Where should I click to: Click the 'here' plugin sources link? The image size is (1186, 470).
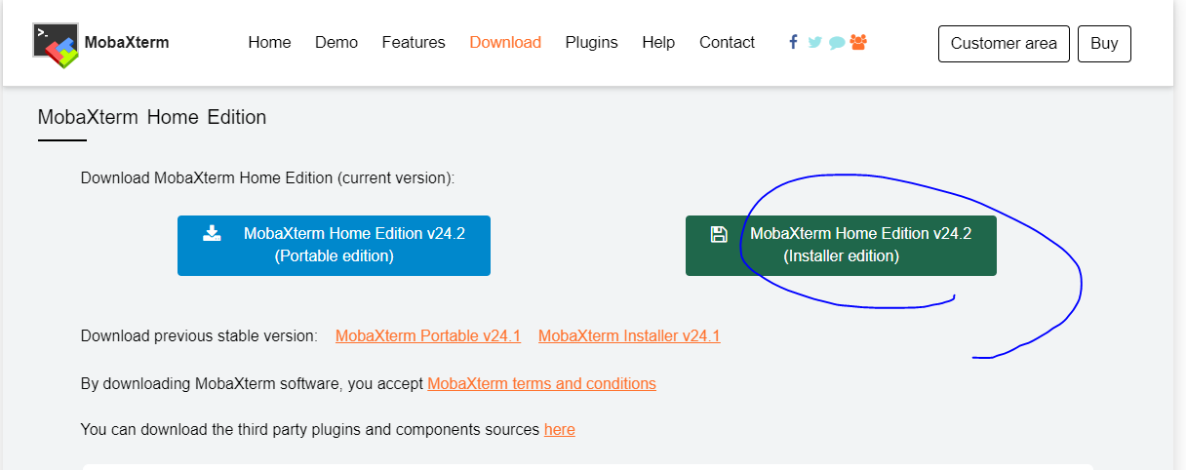pyautogui.click(x=560, y=429)
